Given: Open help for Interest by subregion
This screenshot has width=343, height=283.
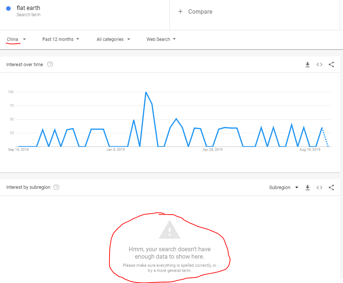Looking at the screenshot, I should (x=56, y=187).
